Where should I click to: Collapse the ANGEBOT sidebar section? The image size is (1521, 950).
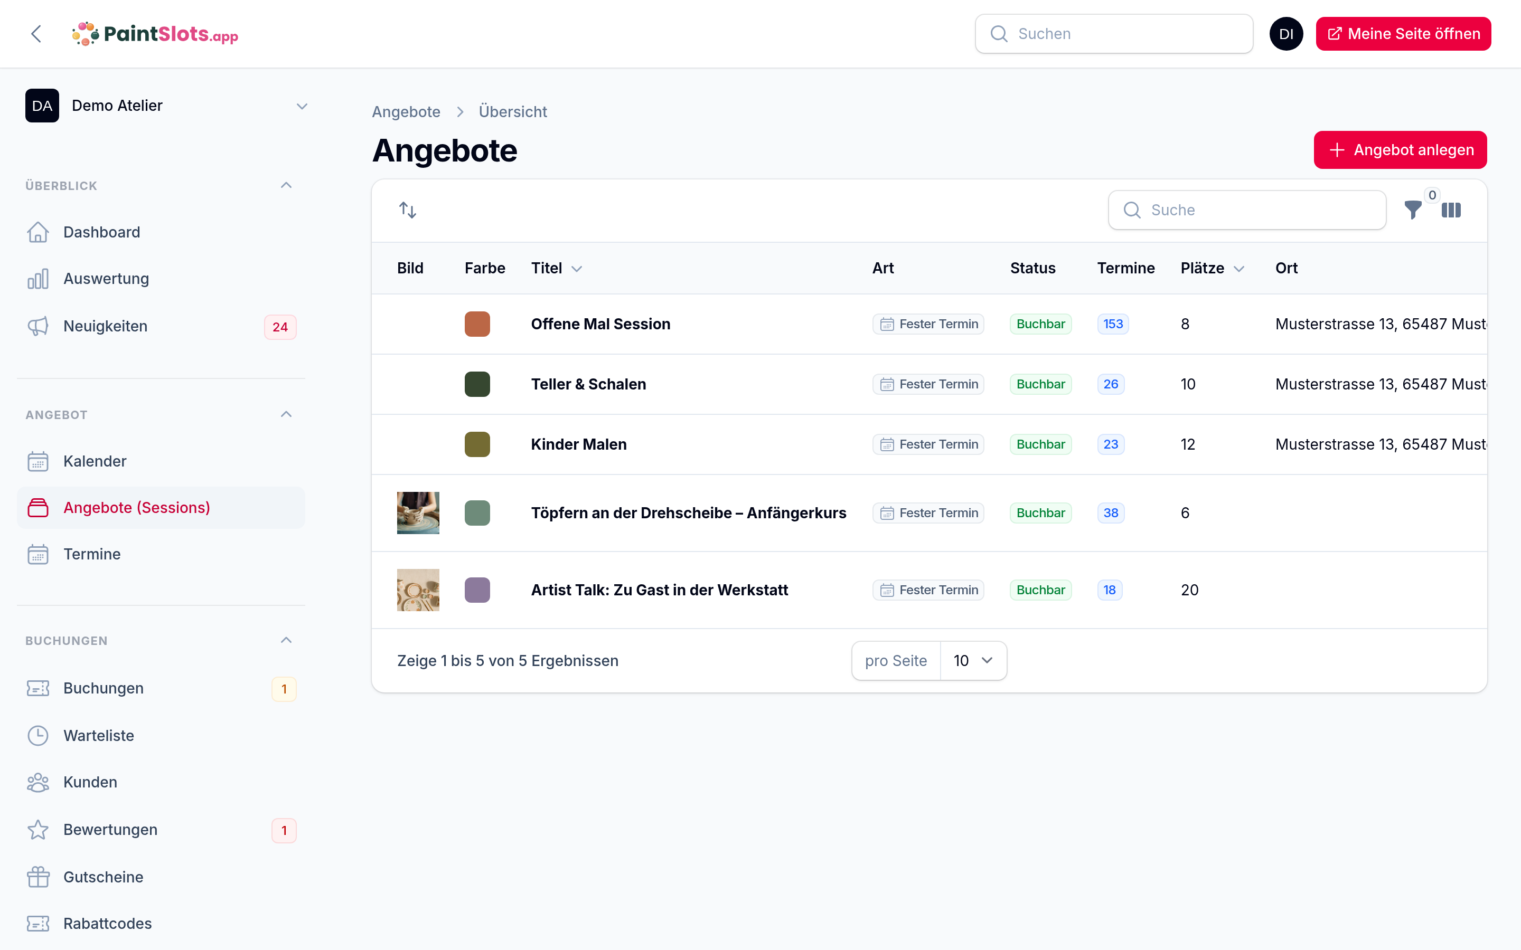pos(286,415)
